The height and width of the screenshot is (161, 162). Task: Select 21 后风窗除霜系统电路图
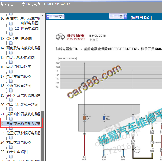tap(20, 114)
